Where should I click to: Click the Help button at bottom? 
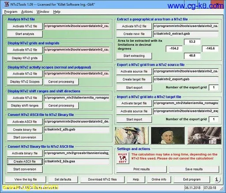(136, 179)
